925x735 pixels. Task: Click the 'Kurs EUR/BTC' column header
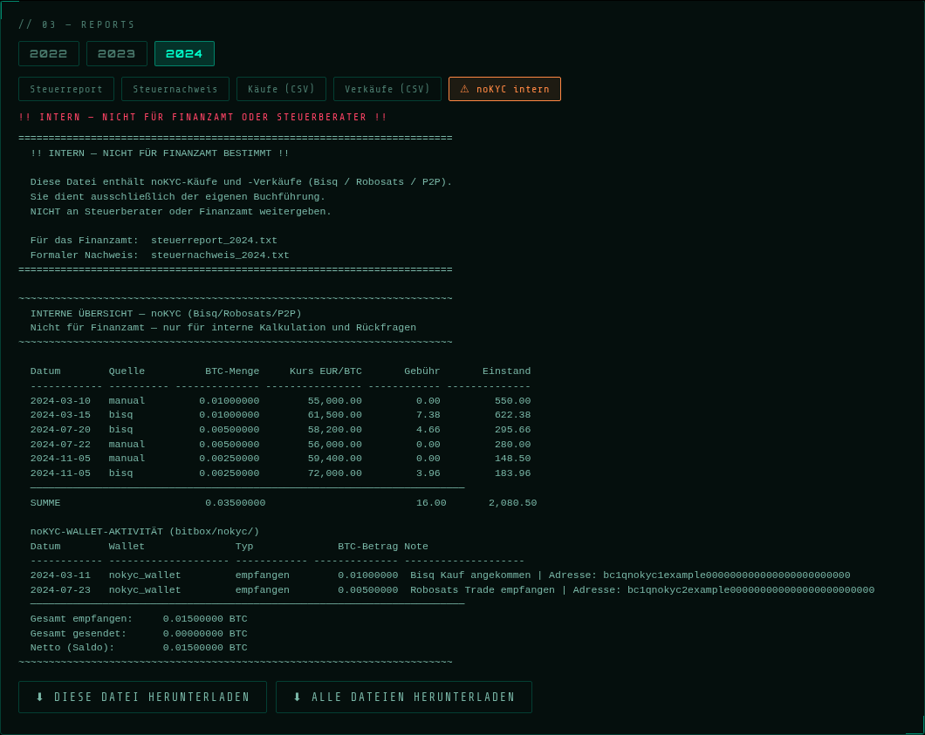[x=325, y=371]
